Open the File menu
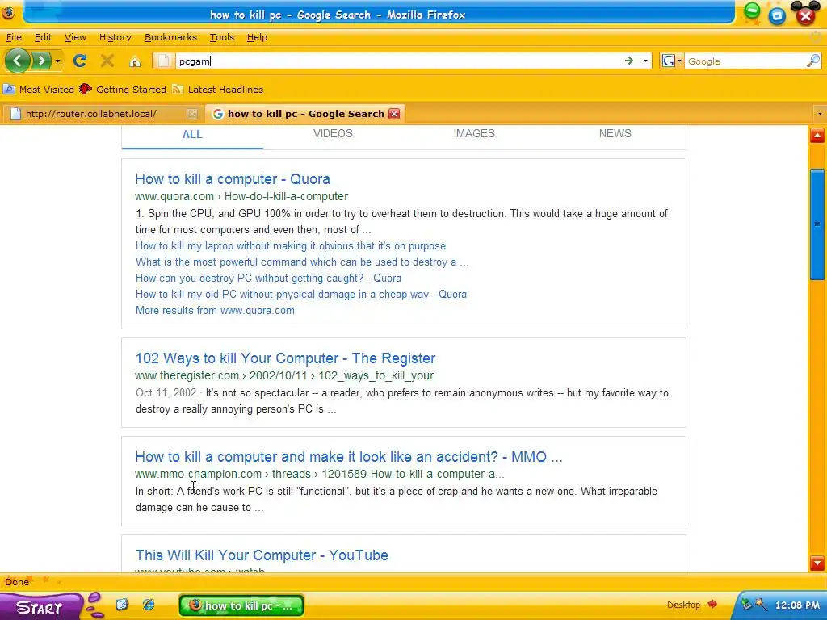Image resolution: width=827 pixels, height=620 pixels. 14,37
